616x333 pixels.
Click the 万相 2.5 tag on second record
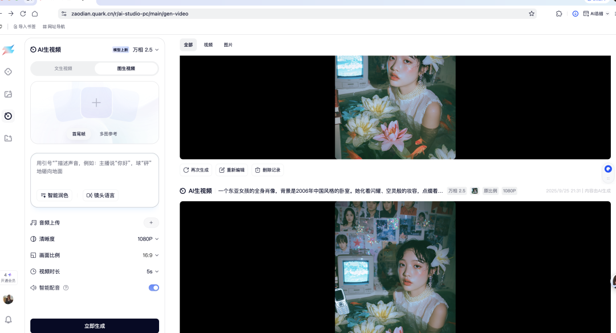457,191
